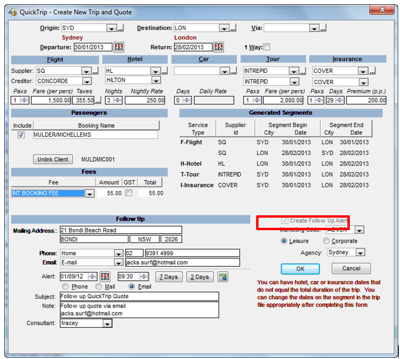Uncheck the Include box for MULDER/MICHELLEMS
The image size is (400, 359).
21,135
